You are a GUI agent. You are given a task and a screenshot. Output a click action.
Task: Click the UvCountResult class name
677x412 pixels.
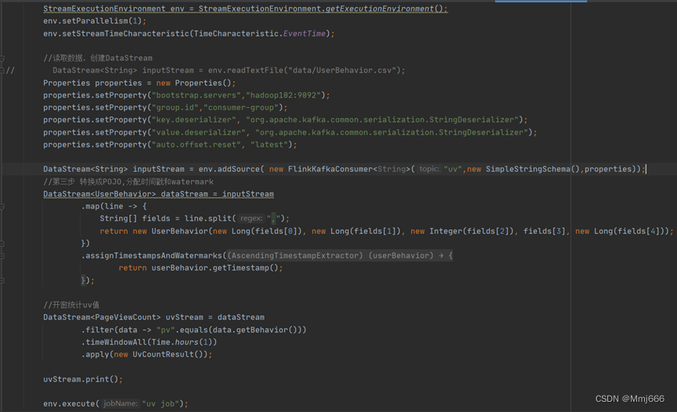point(164,354)
